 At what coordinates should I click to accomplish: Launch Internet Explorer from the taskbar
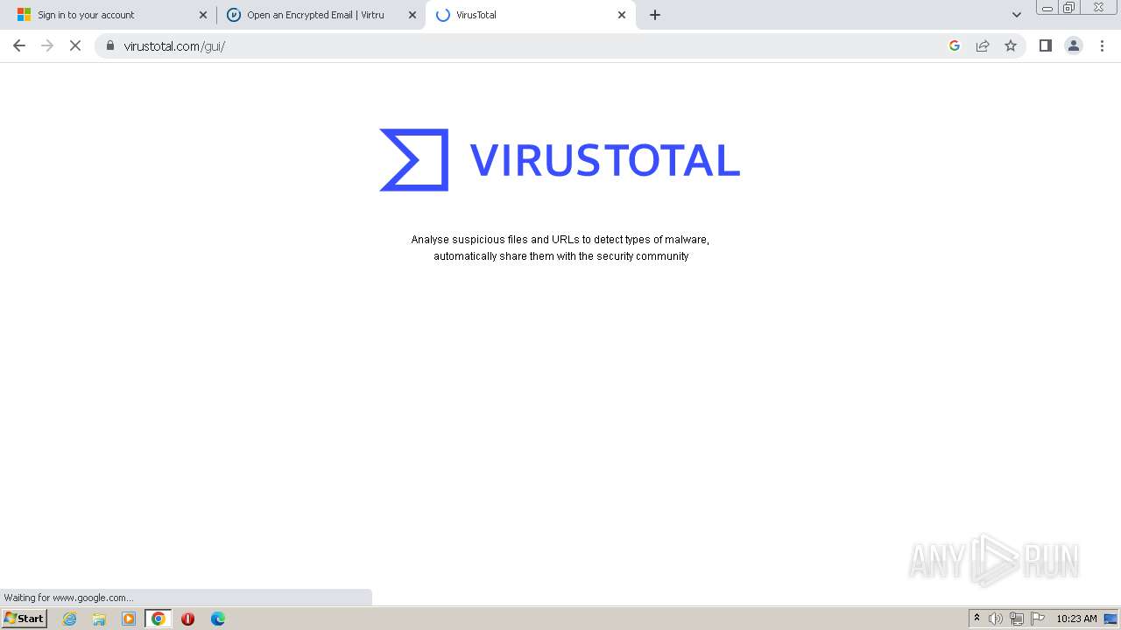point(69,619)
